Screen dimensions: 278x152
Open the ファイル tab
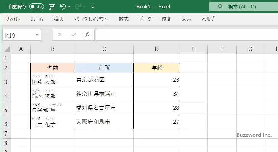(12, 19)
